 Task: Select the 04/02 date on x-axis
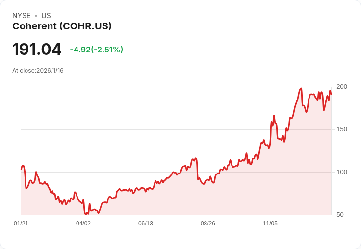pyautogui.click(x=83, y=224)
